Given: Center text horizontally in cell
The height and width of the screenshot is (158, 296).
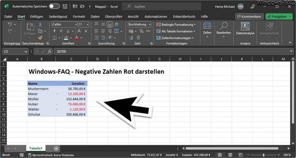Looking at the screenshot, I should coord(103,31).
